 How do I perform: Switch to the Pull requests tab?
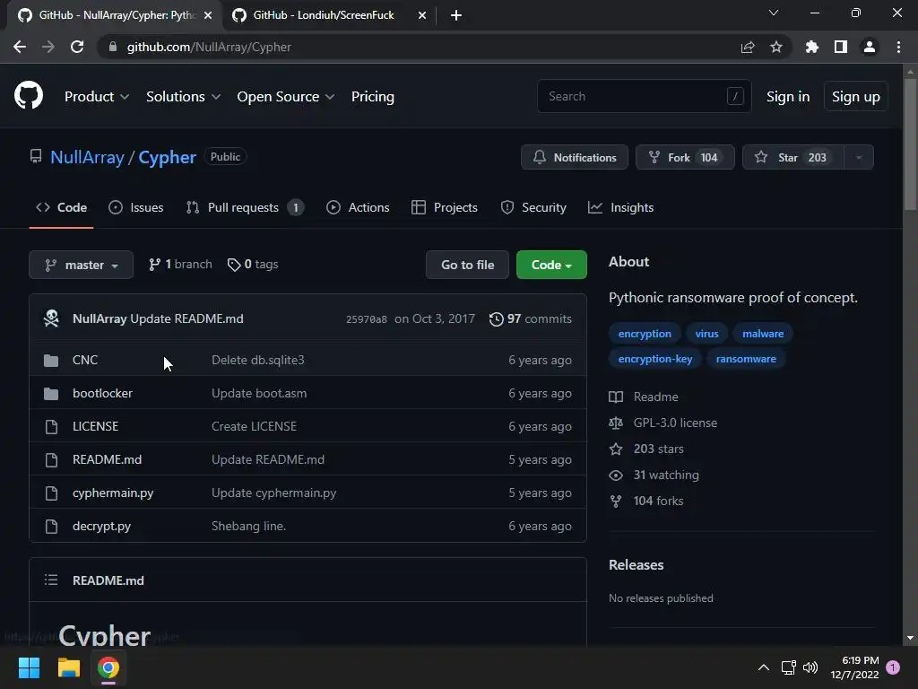pos(245,207)
